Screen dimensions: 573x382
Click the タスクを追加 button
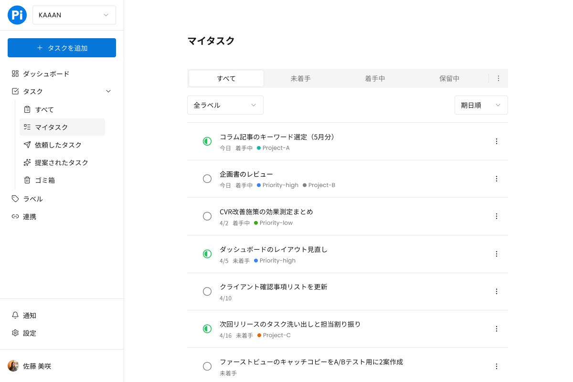[62, 48]
